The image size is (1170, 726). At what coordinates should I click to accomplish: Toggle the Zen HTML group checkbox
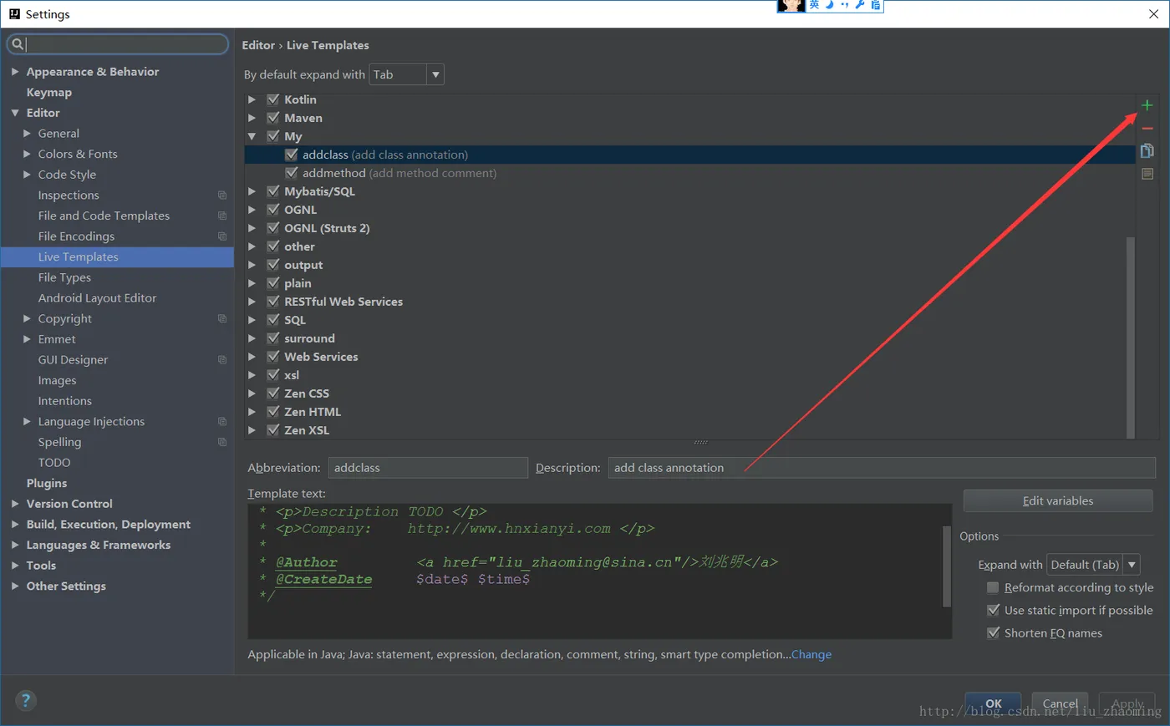point(272,412)
